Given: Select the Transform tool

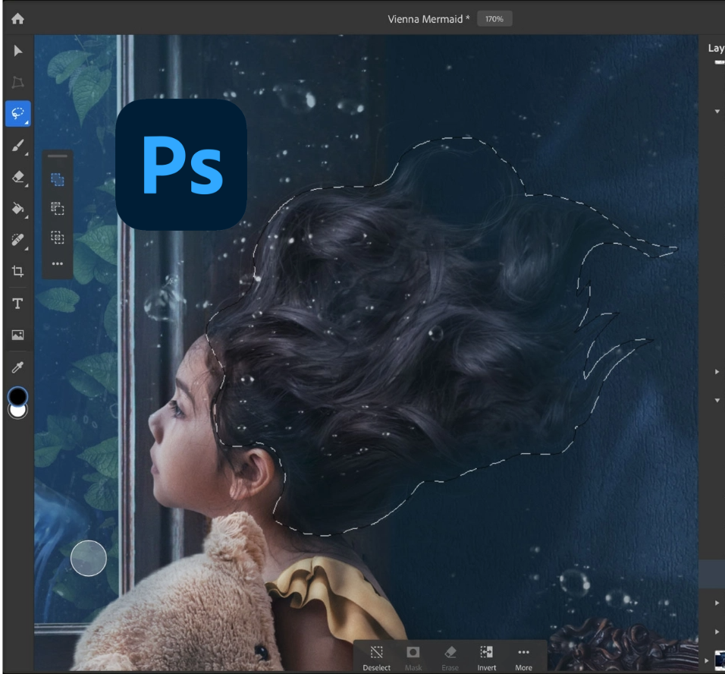Looking at the screenshot, I should click(17, 82).
